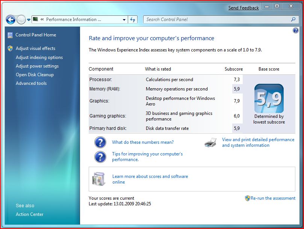Open Adjust power settings
Viewport: 304px width, 229px height.
tap(37, 66)
